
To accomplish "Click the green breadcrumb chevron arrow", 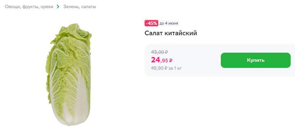I will (58, 7).
